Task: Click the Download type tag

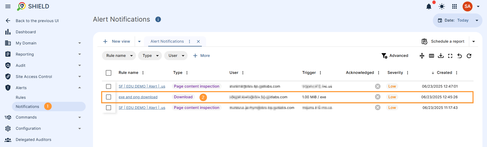Action: 183,97
